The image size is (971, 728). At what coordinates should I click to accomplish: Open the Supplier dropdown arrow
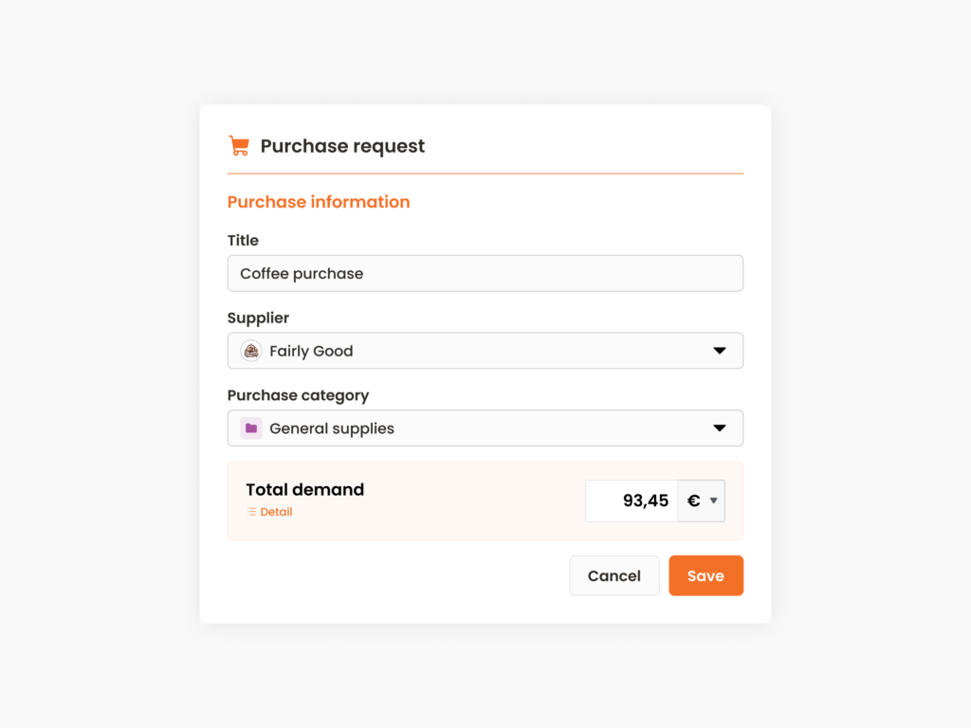(x=722, y=350)
